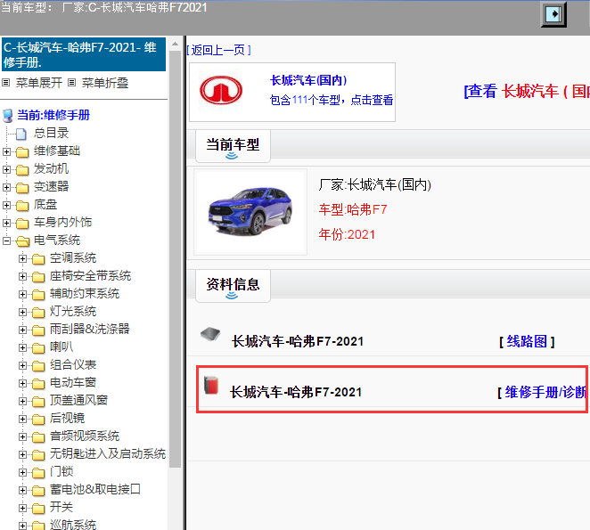Click the scrollbar up arrow in tree panel
This screenshot has height=530, width=590.
(x=175, y=44)
